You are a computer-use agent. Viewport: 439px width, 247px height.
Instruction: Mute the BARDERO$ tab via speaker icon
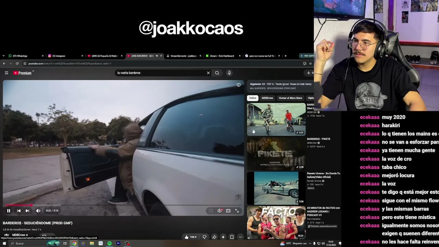pyautogui.click(x=157, y=56)
